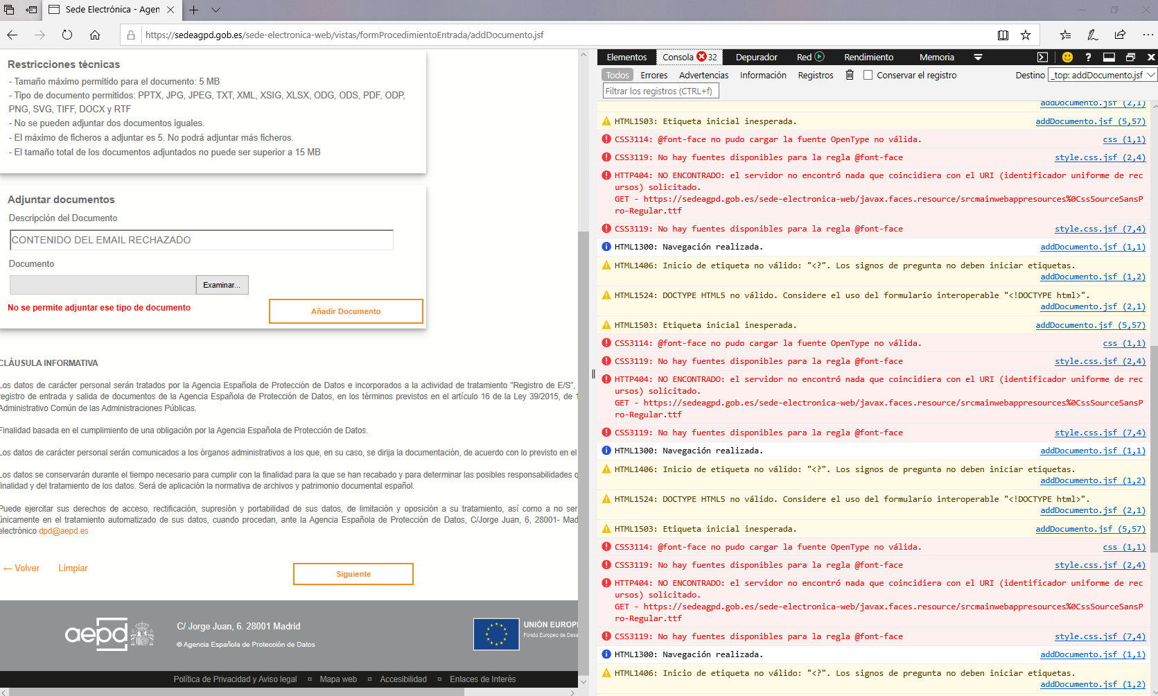Open the tabs you've set aside icon
Screen dimensions: 1158x696
coord(9,10)
